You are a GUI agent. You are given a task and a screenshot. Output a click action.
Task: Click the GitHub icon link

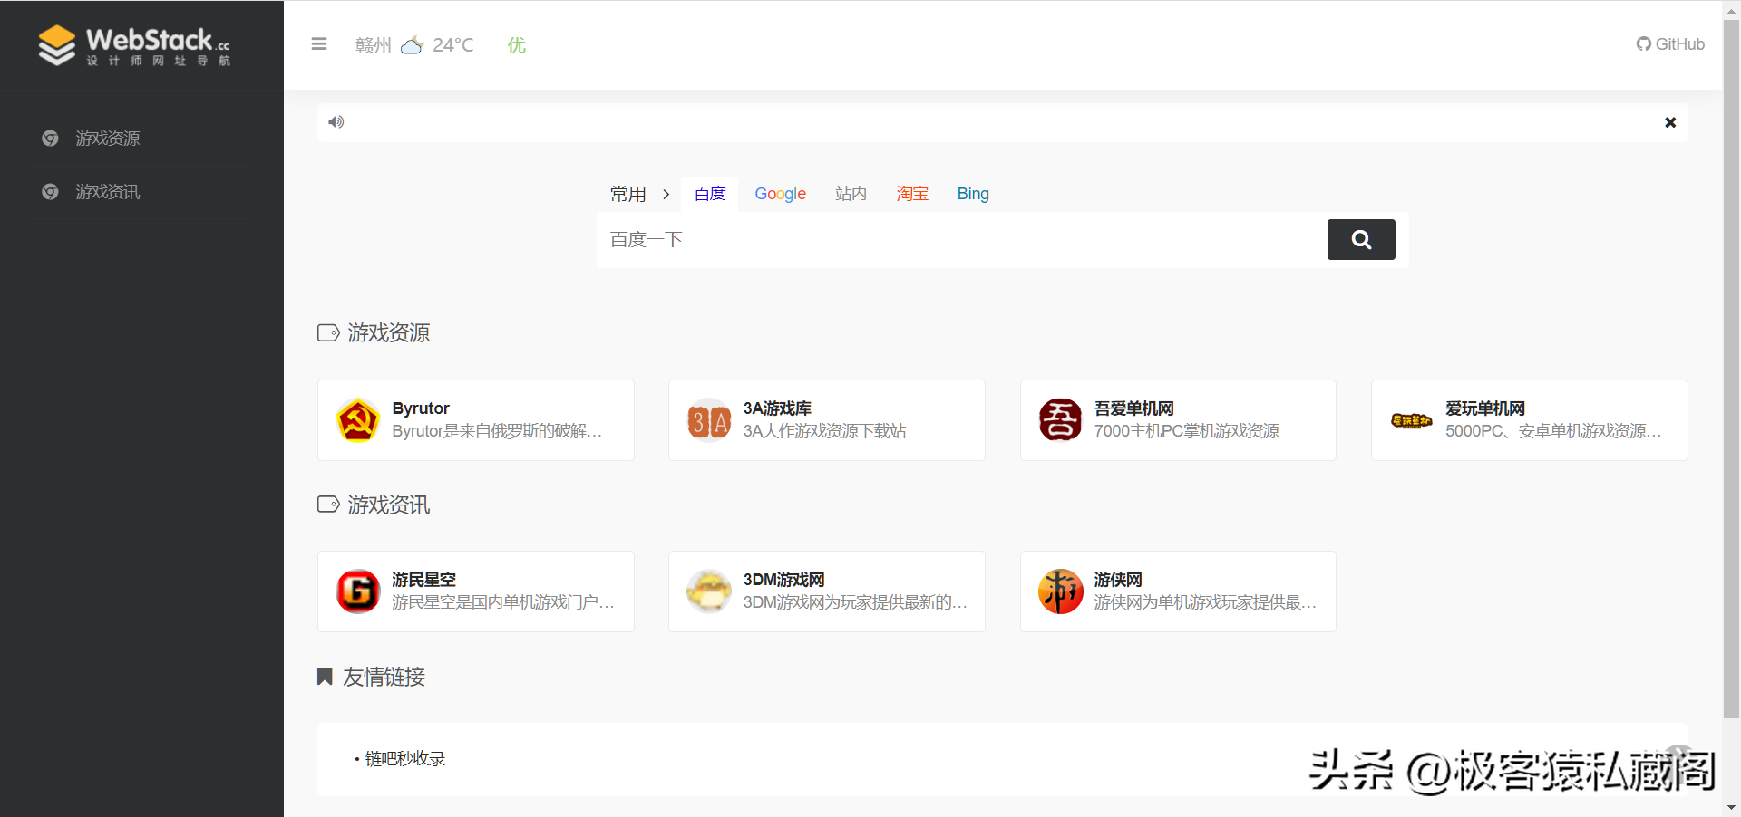pyautogui.click(x=1670, y=43)
